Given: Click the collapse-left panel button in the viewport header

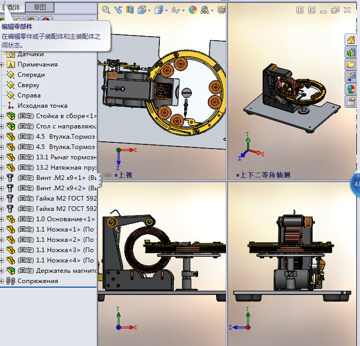Looking at the screenshot, I should [x=300, y=10].
